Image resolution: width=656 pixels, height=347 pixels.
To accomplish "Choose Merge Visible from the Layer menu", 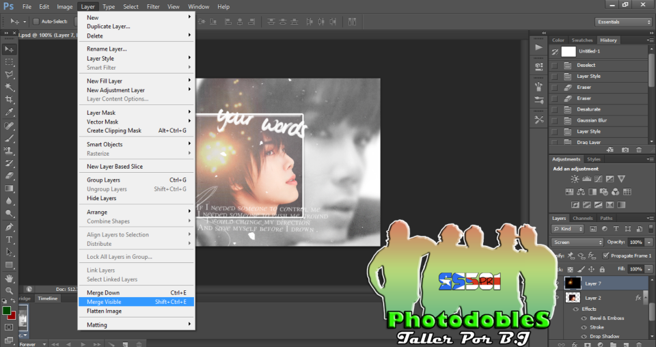I will coord(137,302).
